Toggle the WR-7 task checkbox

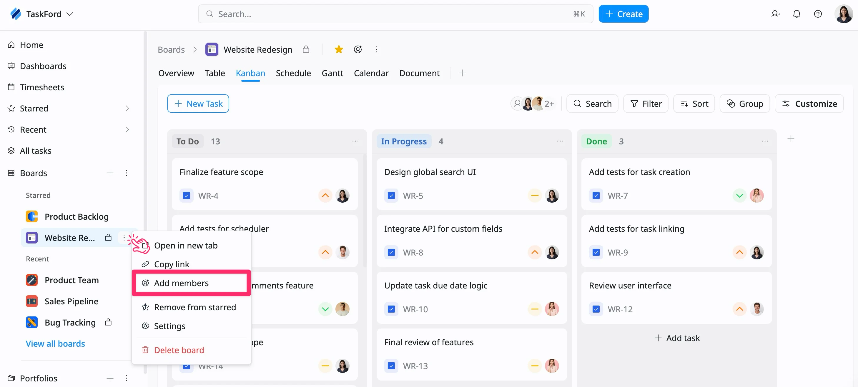pos(596,196)
